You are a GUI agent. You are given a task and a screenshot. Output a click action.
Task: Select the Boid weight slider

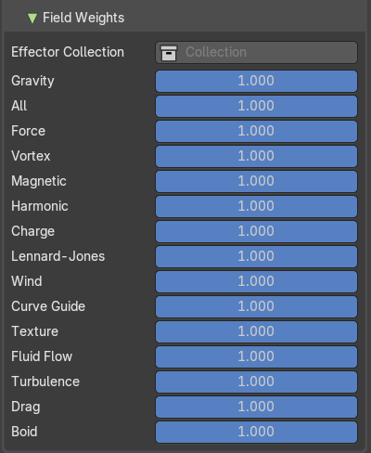coord(256,432)
